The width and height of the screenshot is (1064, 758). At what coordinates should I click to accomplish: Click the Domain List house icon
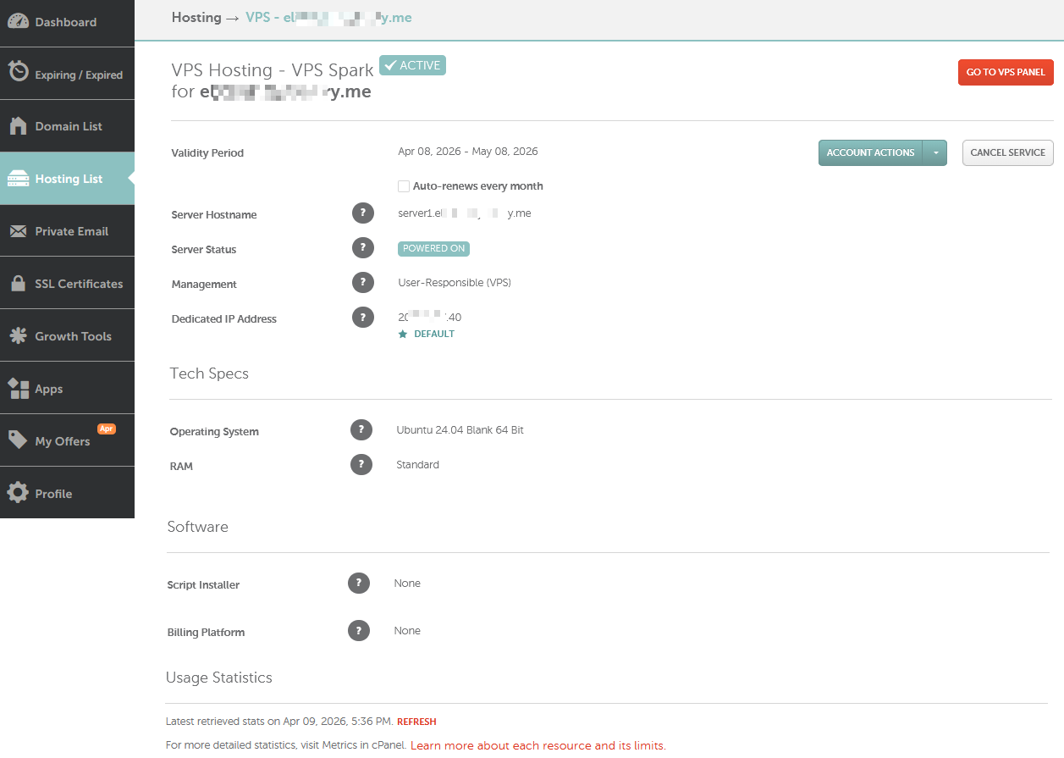coord(19,125)
